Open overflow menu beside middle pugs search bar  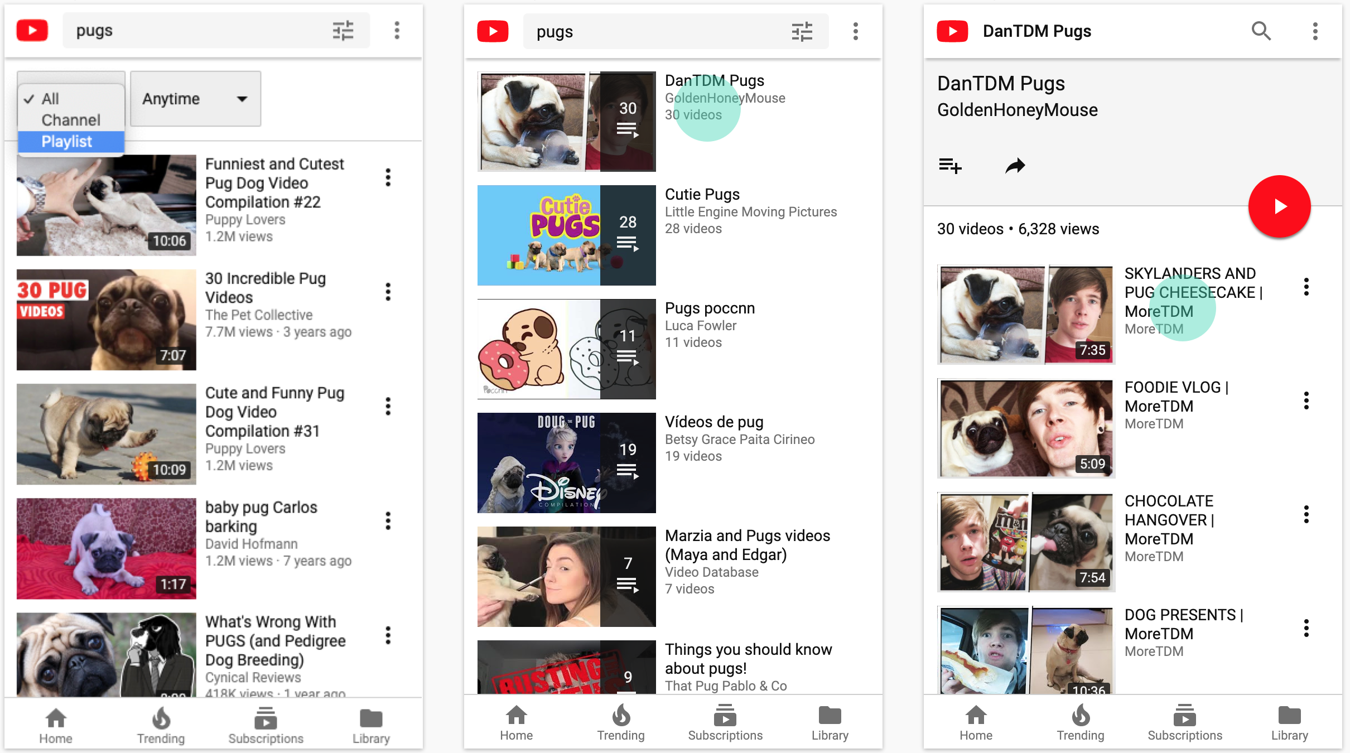click(855, 32)
